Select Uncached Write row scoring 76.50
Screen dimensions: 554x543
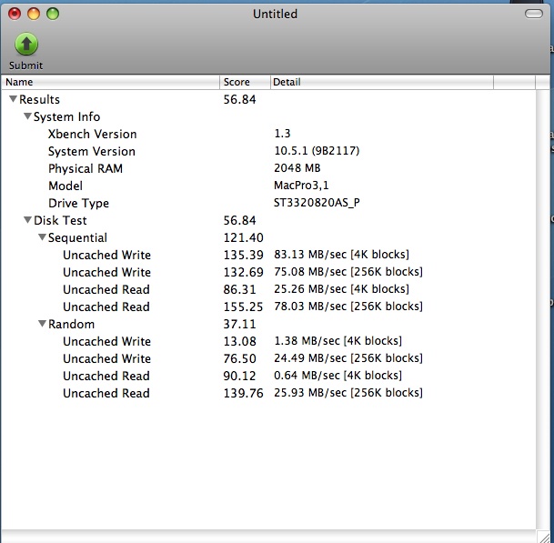(268, 358)
